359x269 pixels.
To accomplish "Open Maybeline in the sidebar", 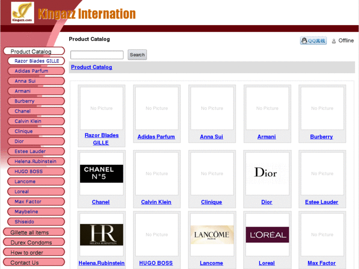I will 36,212.
